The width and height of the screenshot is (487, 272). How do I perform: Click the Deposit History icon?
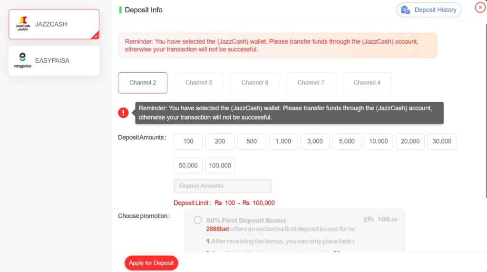(x=406, y=10)
